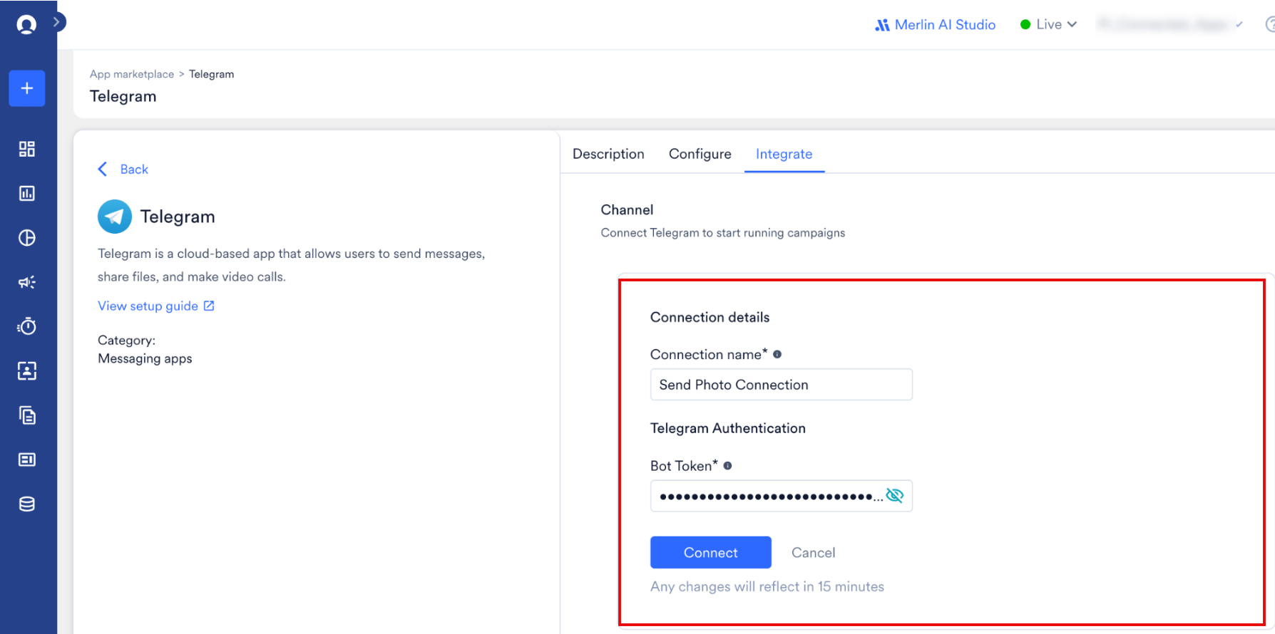Click the MoEngage logo icon
This screenshot has height=634, width=1275.
coord(26,25)
